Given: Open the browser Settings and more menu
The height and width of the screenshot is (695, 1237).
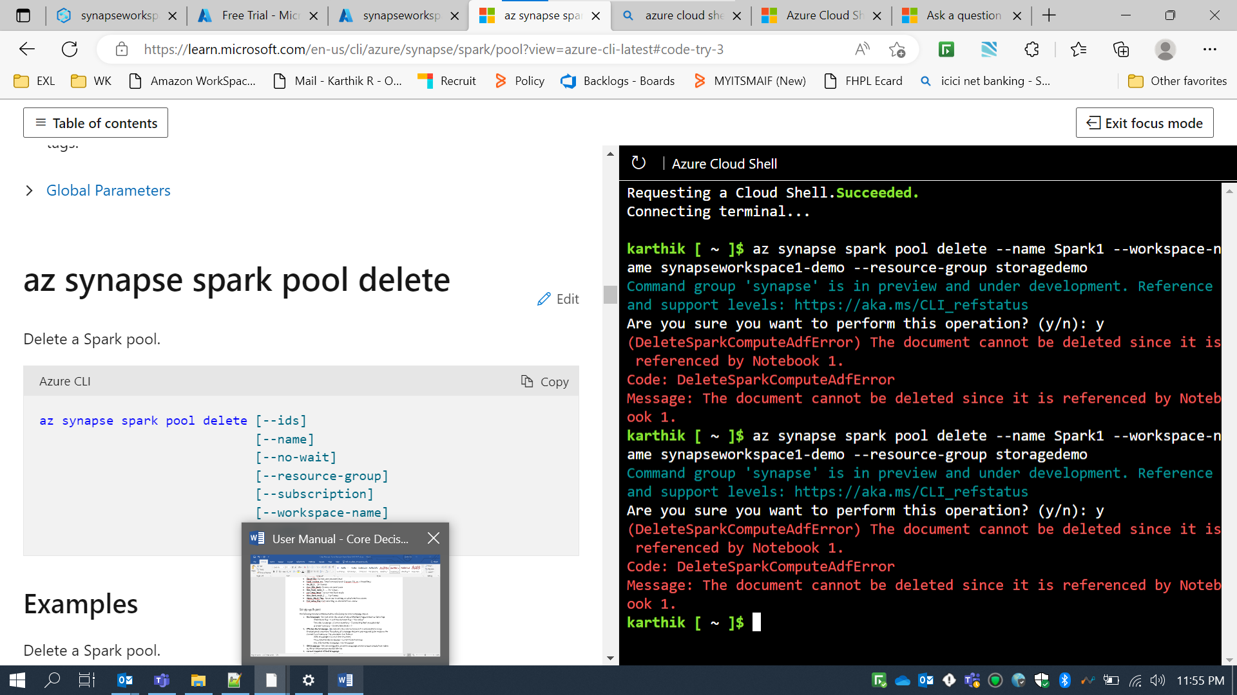Looking at the screenshot, I should 1209,50.
